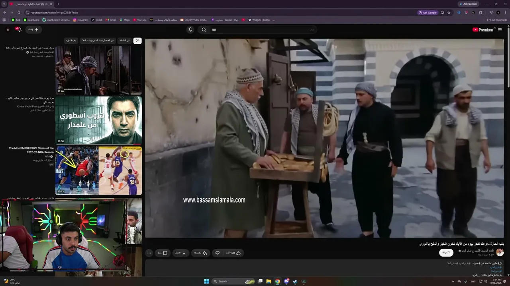Open the browser extensions puzzle icon
The height and width of the screenshot is (286, 510).
click(481, 12)
